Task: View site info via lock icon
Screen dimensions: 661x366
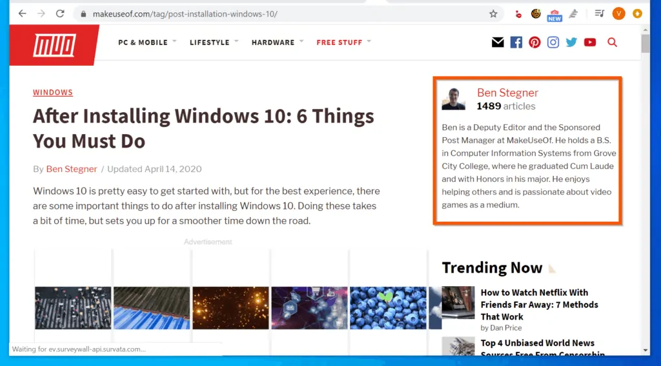Action: (x=83, y=14)
